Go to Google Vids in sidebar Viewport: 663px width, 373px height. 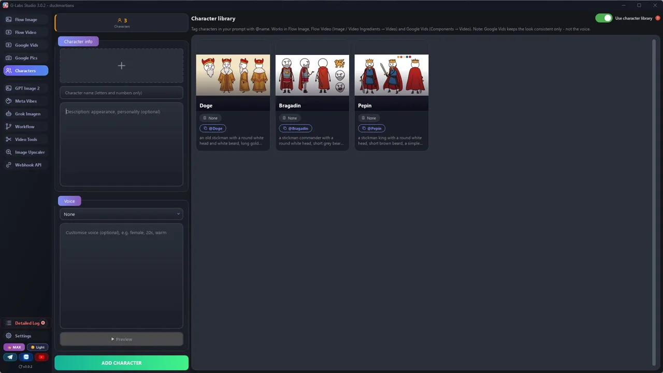click(25, 45)
